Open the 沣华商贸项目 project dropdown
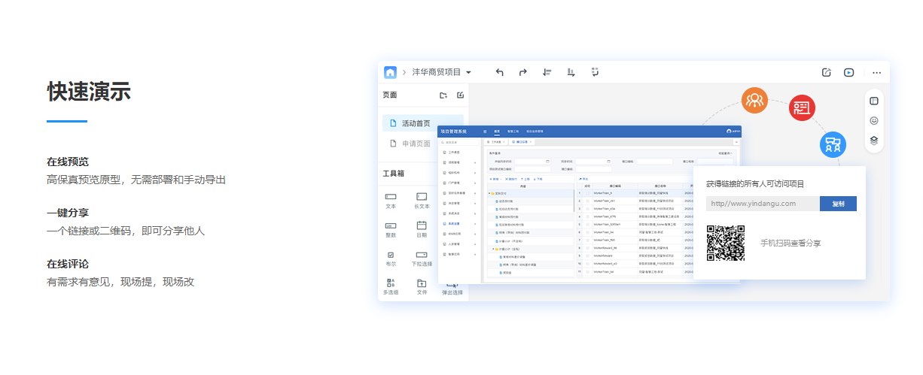 pos(442,73)
